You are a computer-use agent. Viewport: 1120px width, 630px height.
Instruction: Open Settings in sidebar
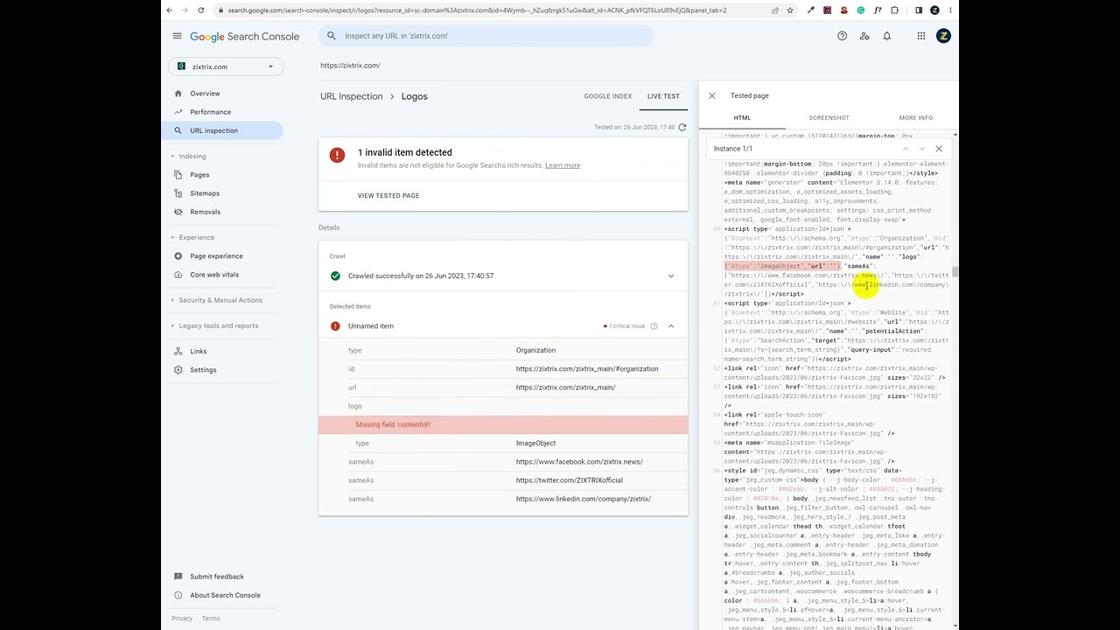point(203,370)
